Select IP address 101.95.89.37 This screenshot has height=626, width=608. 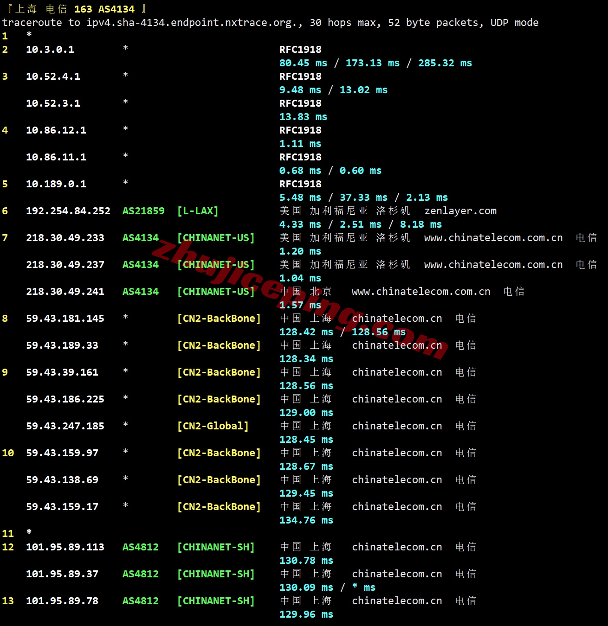pos(62,574)
